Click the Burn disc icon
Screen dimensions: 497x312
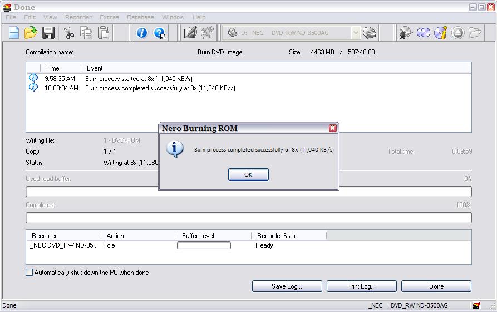[x=406, y=33]
